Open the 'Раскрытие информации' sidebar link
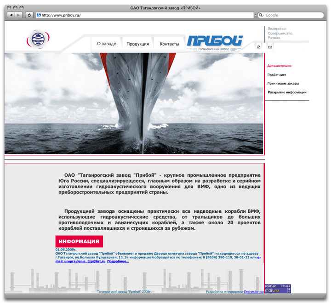Viewport: 331px width, 303px height. pos(287,92)
